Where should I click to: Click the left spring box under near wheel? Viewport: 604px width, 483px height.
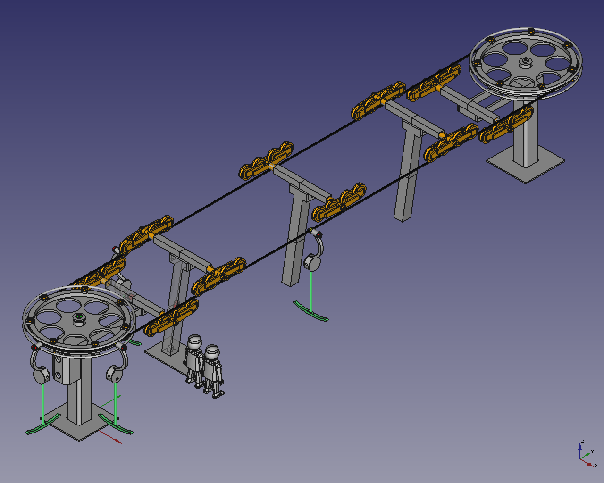[x=42, y=376]
